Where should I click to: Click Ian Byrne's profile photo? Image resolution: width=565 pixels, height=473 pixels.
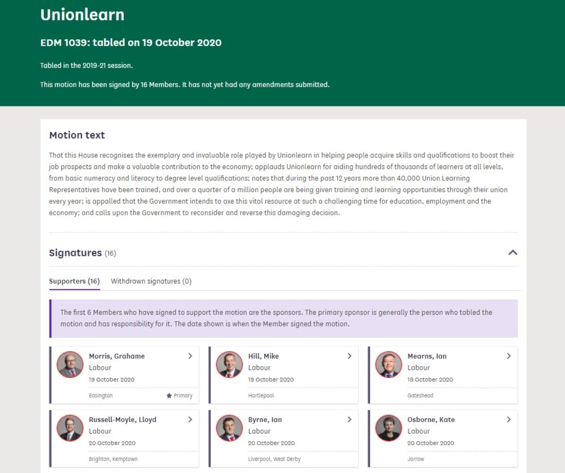pos(229,428)
